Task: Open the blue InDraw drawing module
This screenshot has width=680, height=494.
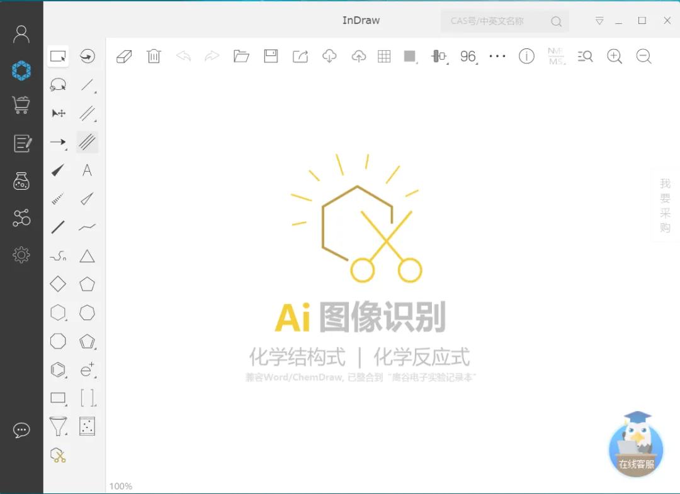Action: coord(21,70)
